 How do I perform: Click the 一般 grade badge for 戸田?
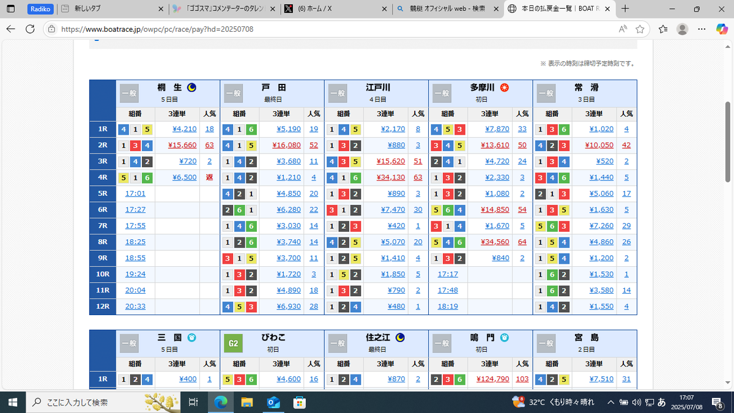coord(233,94)
